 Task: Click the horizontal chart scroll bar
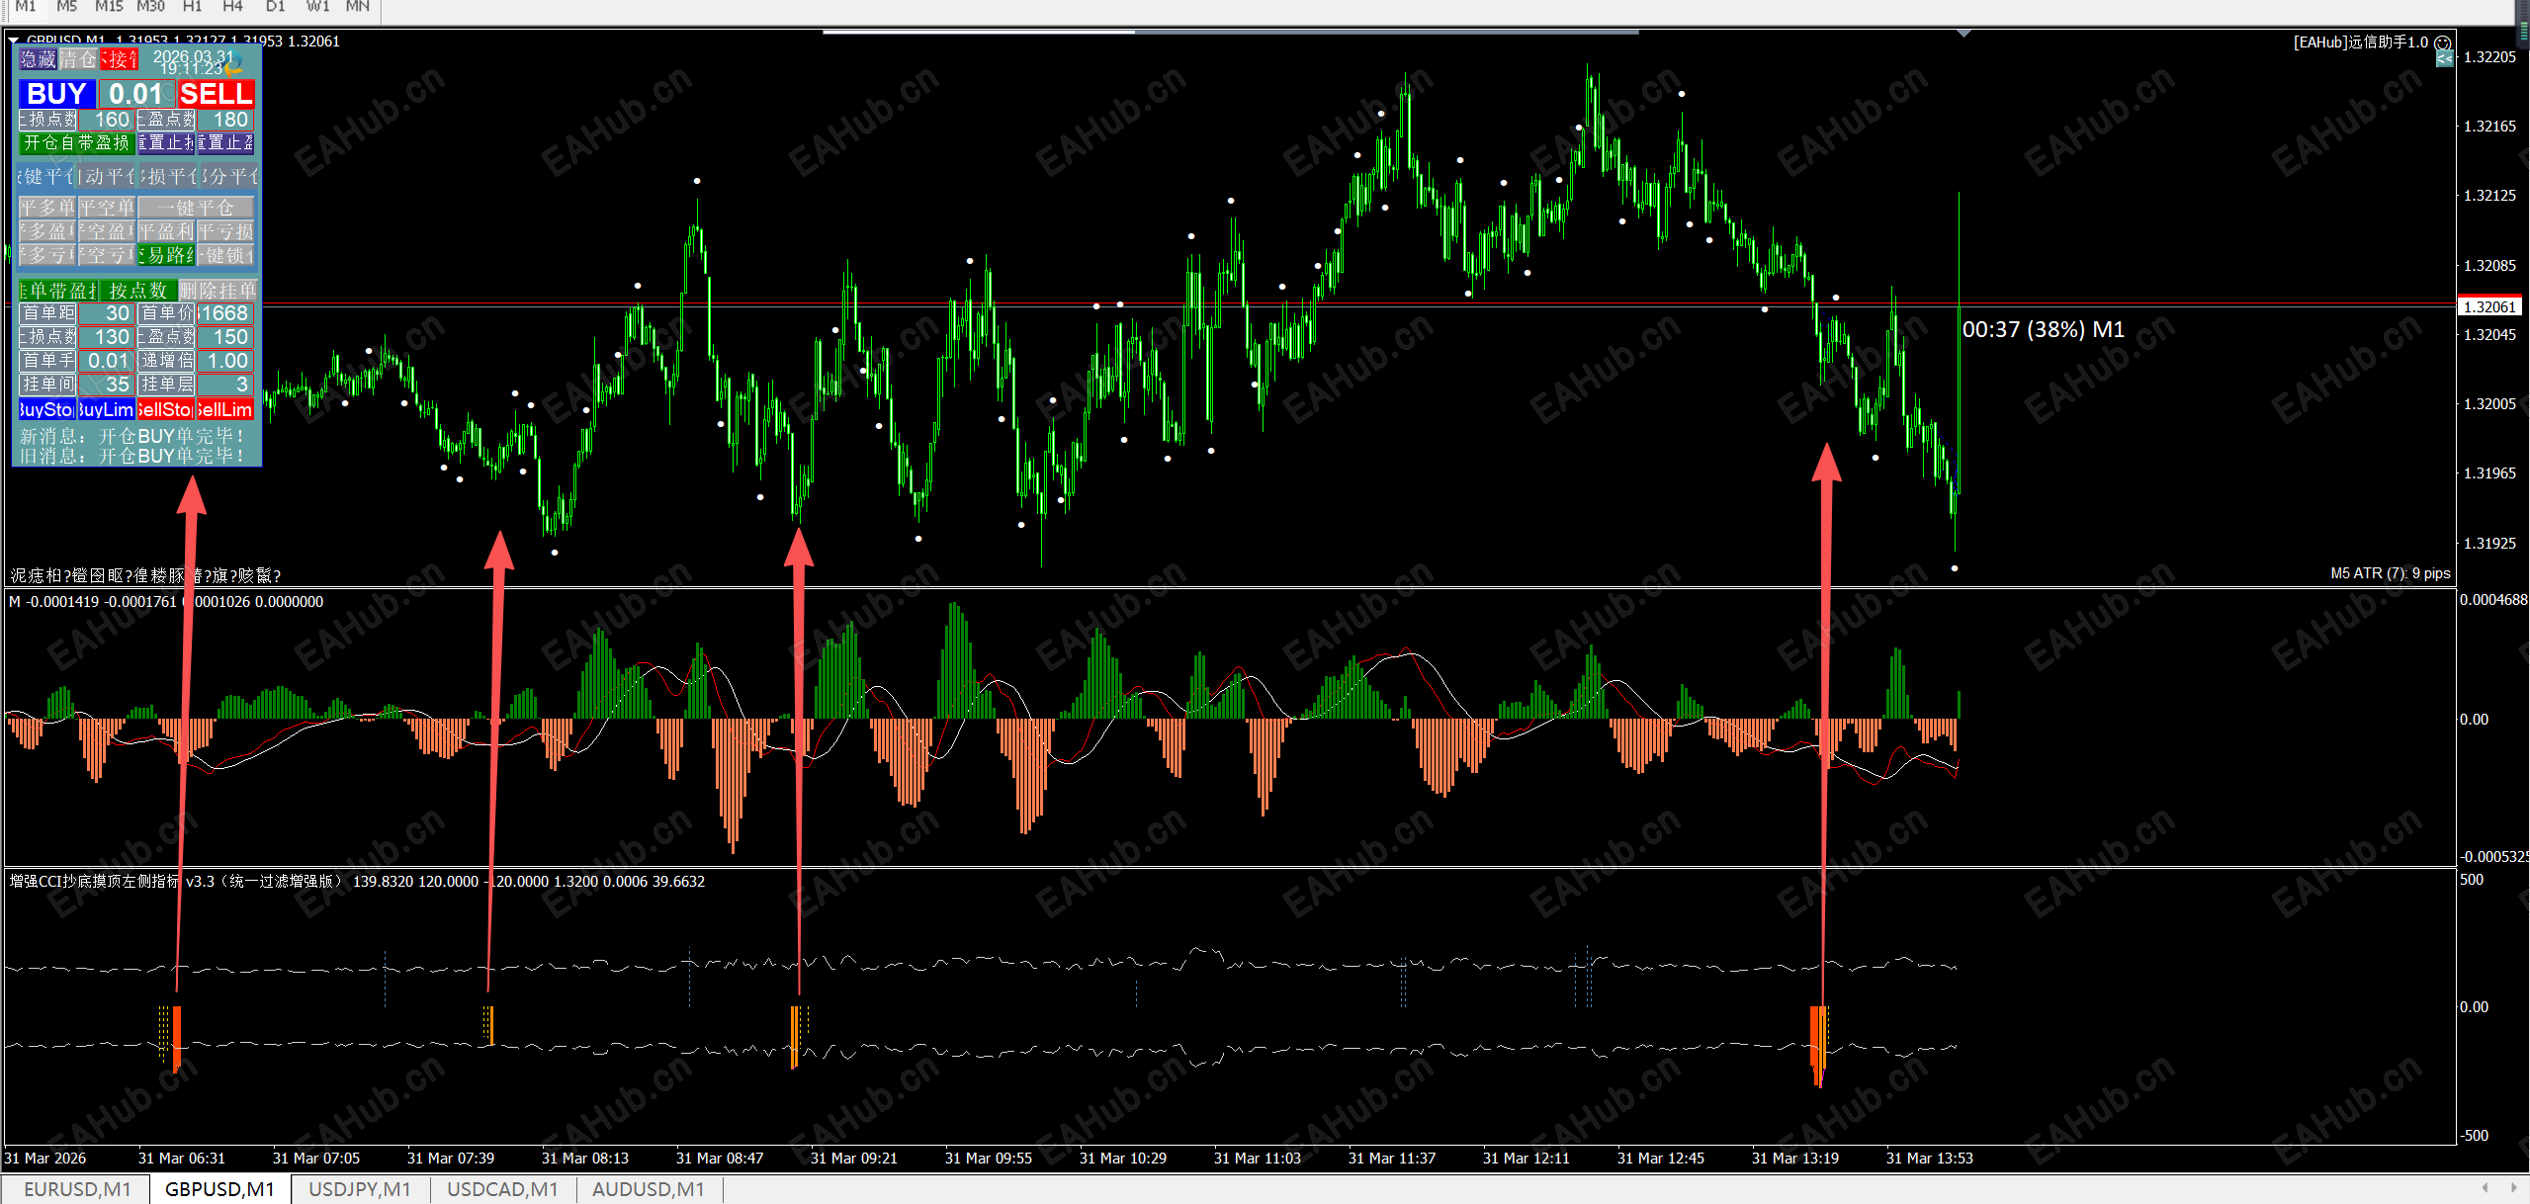pos(1231,32)
